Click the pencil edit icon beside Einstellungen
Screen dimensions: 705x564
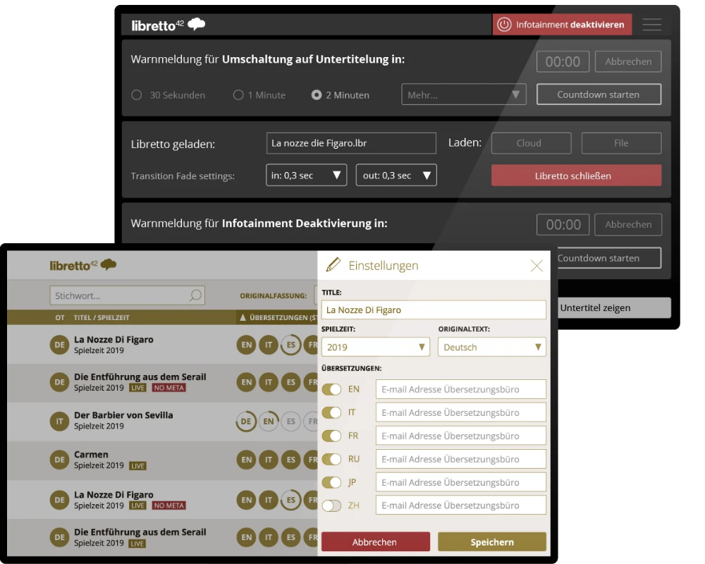coord(333,265)
